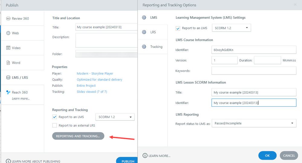
Task: Select the Web publish tab
Action: point(22,33)
